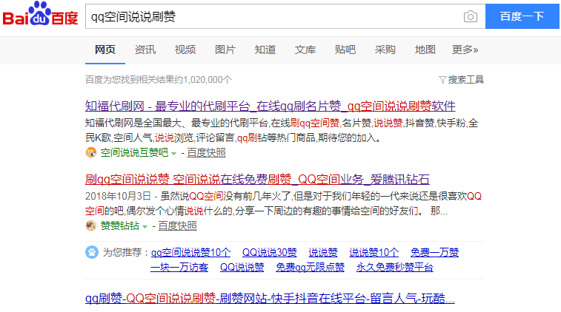Expand dropdown arrow after 空间说说互赞吧
Screen dimensions: 561x312
(174, 153)
